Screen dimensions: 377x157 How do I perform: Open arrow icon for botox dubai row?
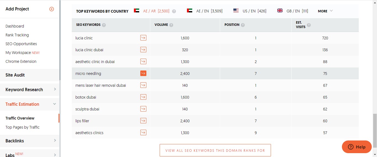[x=143, y=97]
